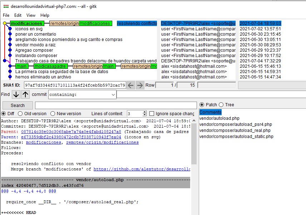
Task: Select commit 'La primera copia seguidad'
Action: (62, 72)
